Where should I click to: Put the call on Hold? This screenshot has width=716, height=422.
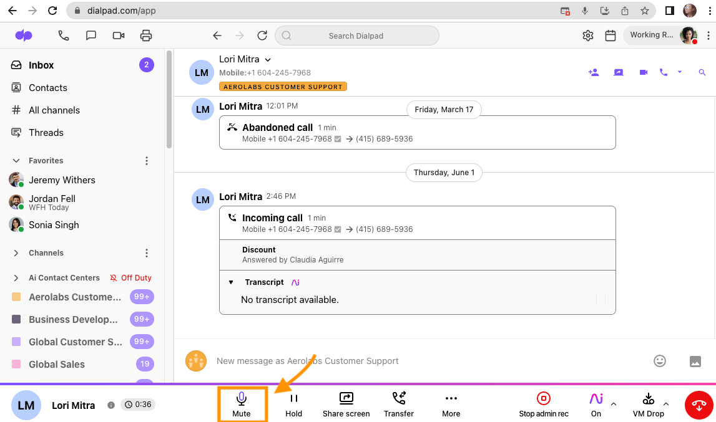(x=293, y=404)
